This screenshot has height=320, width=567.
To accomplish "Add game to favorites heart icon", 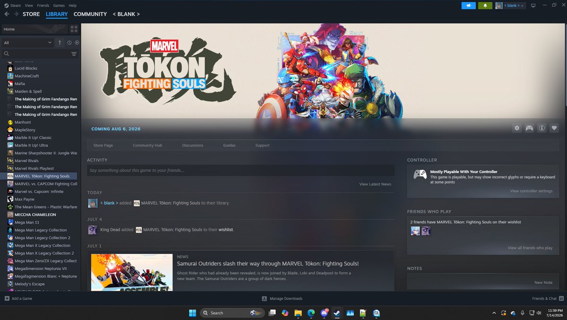I will point(554,128).
